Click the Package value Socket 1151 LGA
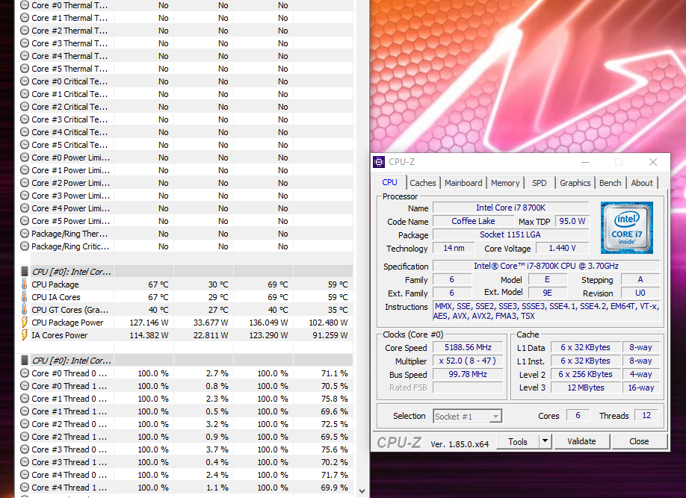 (510, 234)
